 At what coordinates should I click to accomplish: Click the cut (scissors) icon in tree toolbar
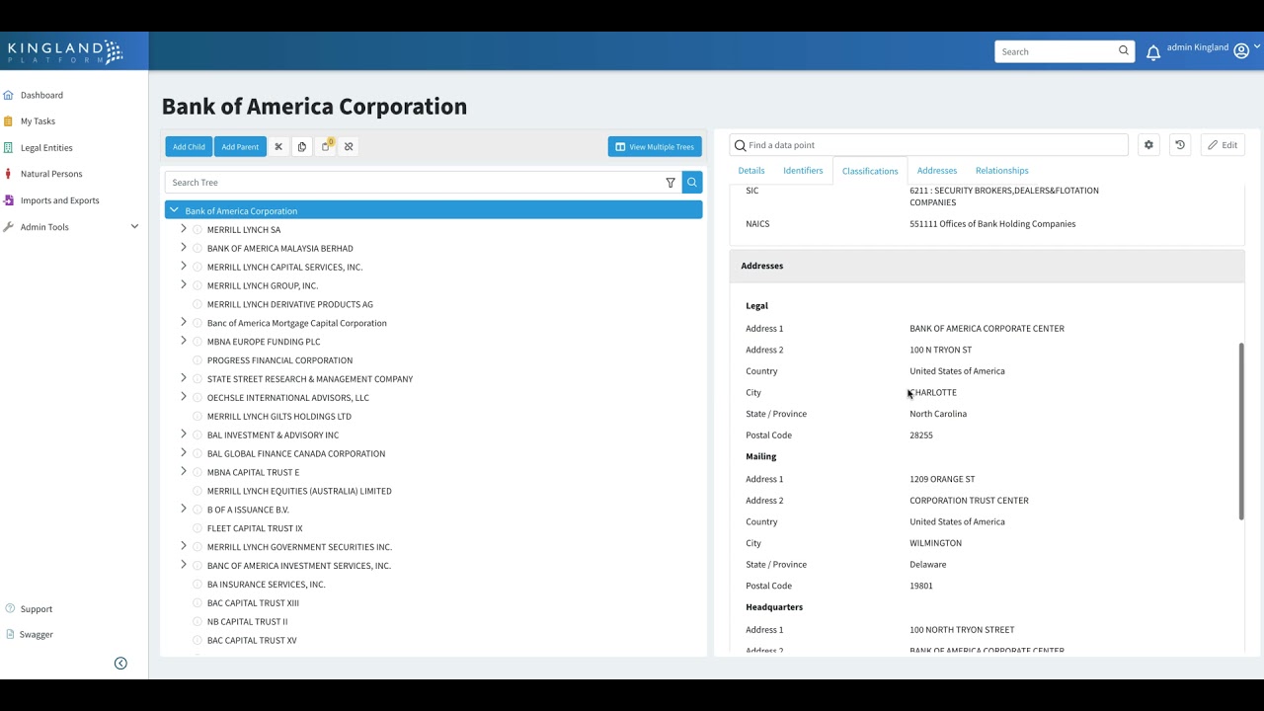(278, 147)
